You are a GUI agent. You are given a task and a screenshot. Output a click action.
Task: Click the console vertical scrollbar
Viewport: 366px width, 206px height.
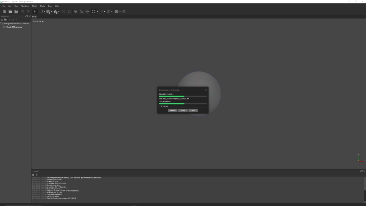[365, 190]
